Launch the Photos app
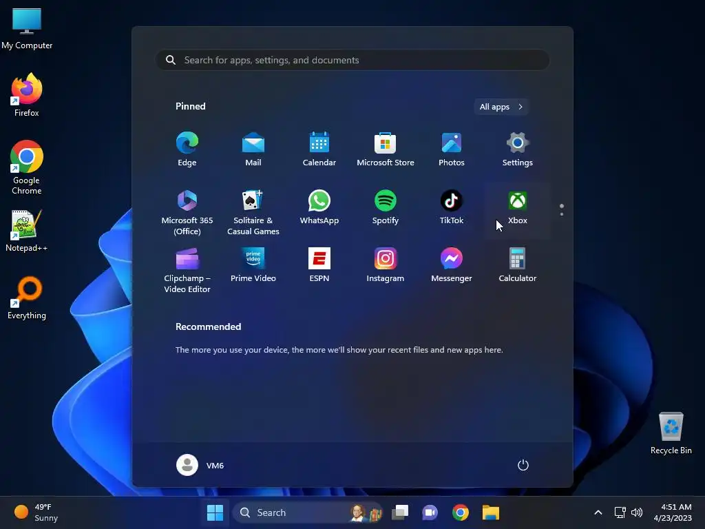 point(452,149)
